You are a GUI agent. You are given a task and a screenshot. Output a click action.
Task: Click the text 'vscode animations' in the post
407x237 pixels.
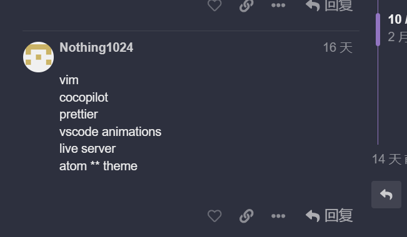[110, 132]
